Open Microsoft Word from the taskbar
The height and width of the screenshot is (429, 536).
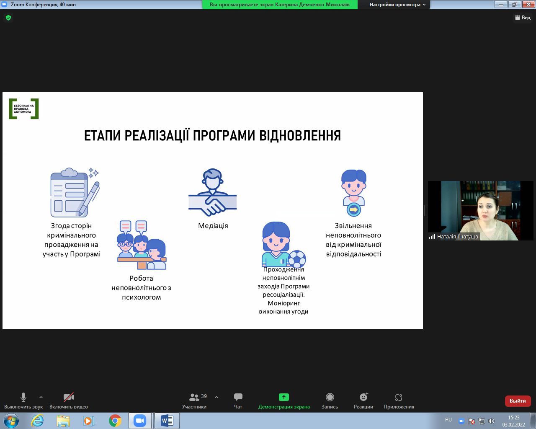pyautogui.click(x=167, y=421)
